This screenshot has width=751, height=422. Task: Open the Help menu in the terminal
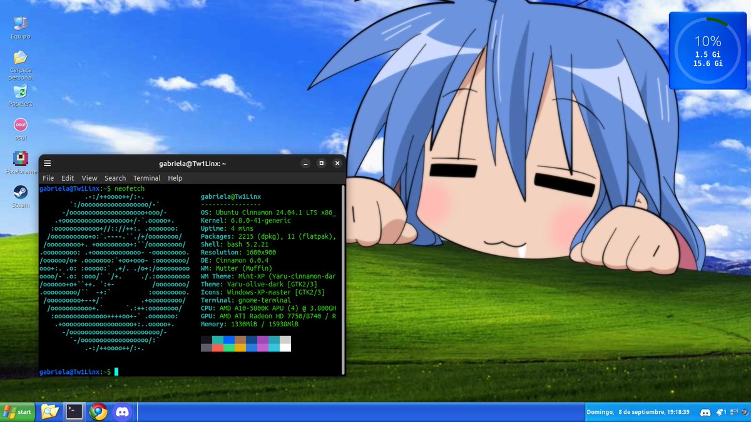175,178
